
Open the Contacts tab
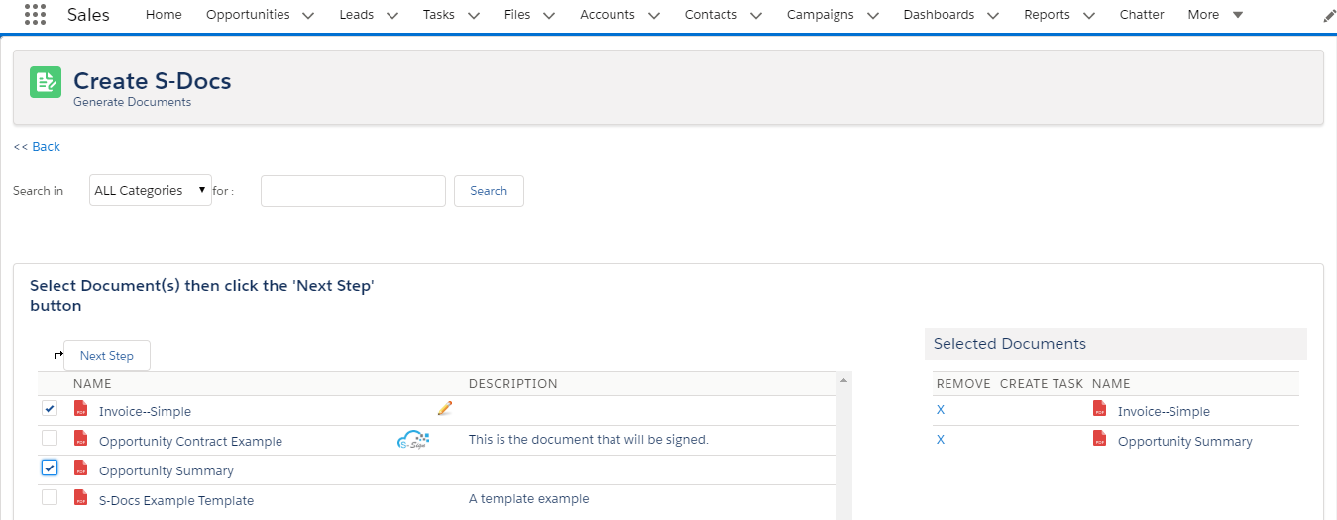point(711,15)
